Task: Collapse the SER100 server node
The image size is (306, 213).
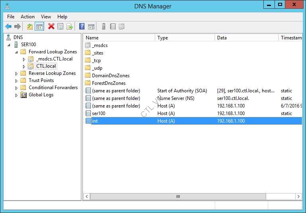Action: point(9,45)
